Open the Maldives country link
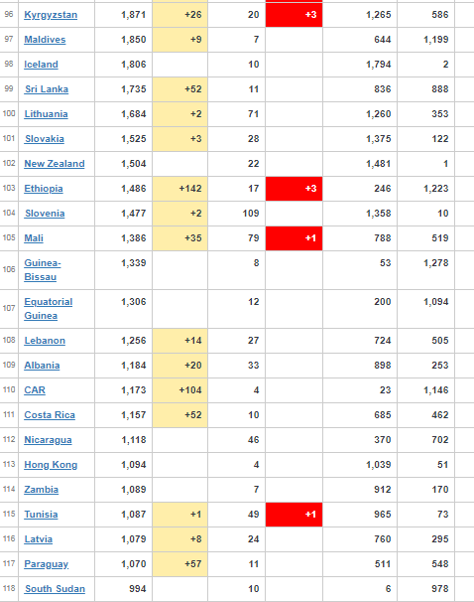 coord(45,40)
